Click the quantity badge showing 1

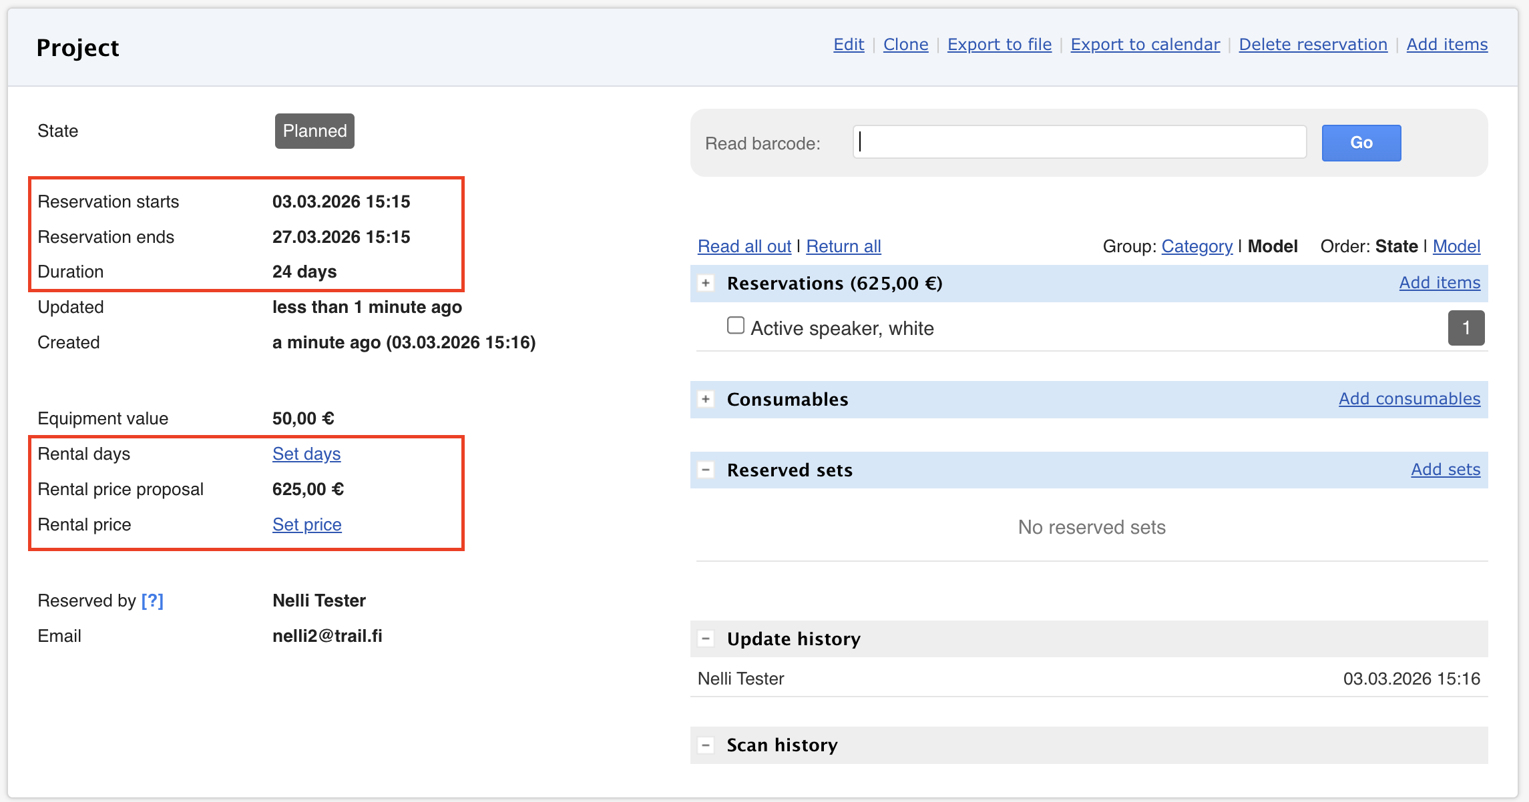coord(1466,328)
